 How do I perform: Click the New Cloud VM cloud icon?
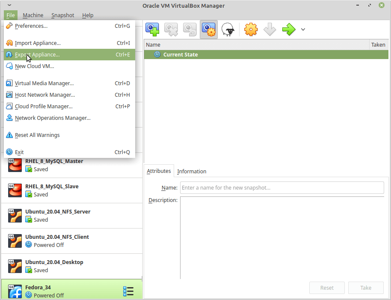point(9,66)
